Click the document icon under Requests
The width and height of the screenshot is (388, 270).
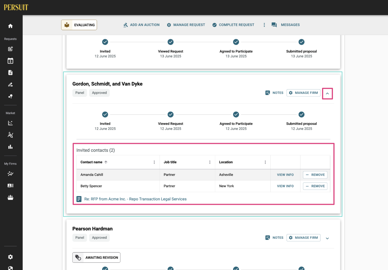pos(10,73)
